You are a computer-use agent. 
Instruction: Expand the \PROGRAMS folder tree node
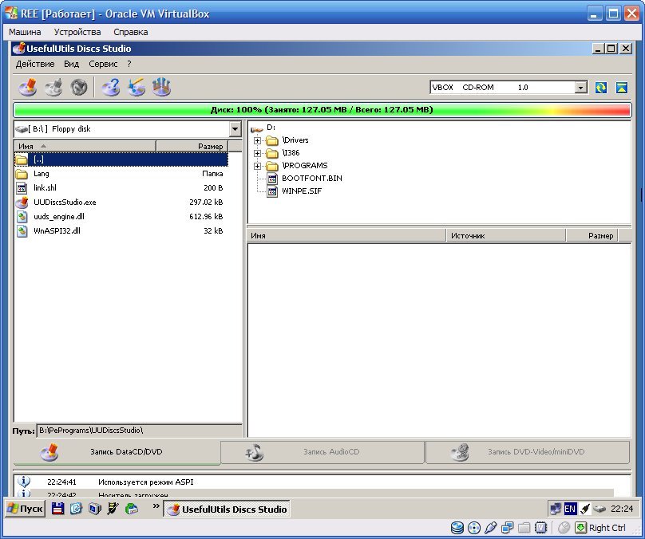(258, 166)
